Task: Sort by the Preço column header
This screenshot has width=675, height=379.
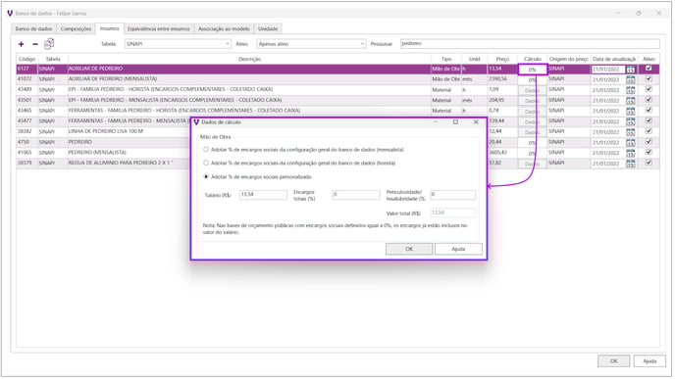Action: coord(502,59)
